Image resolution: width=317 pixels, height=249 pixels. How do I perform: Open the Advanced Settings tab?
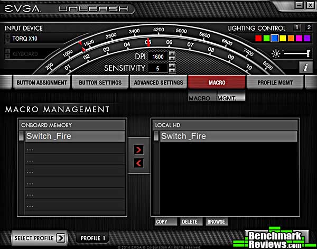coord(158,82)
